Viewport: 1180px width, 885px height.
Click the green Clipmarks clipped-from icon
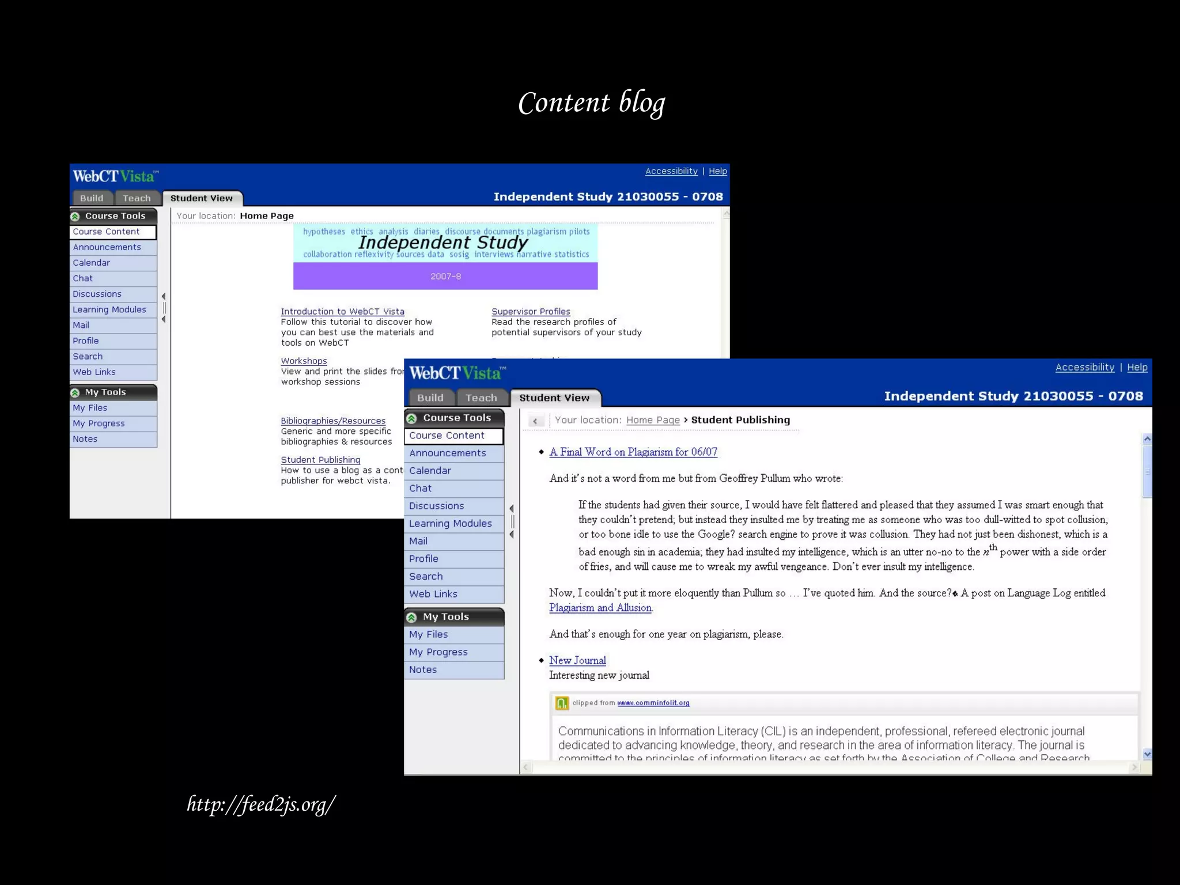click(x=561, y=703)
